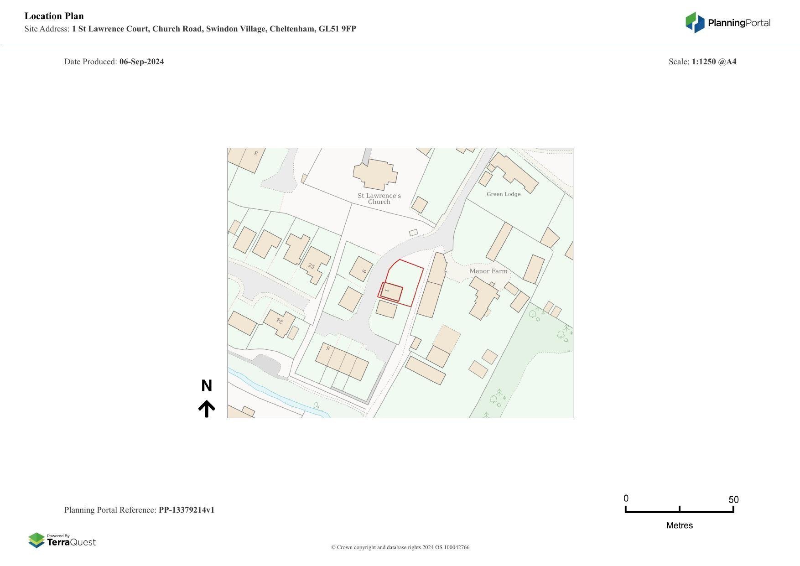
Task: Click the tree symbols in the woodland
Action: (562, 334)
